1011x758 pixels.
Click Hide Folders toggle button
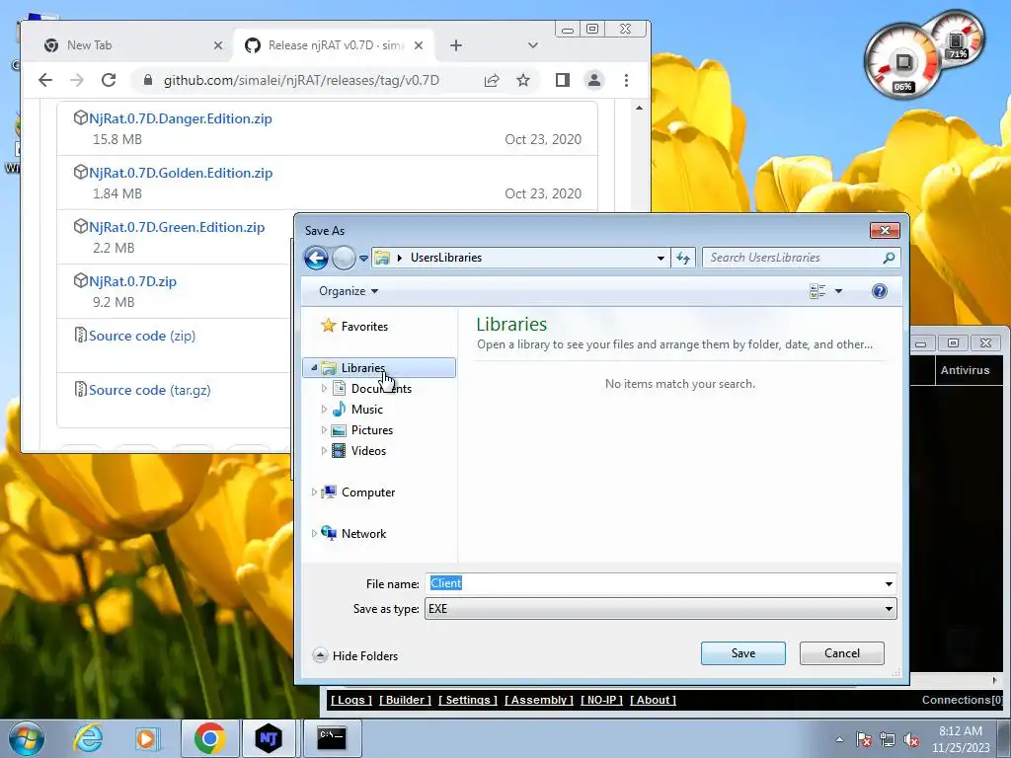coord(355,656)
